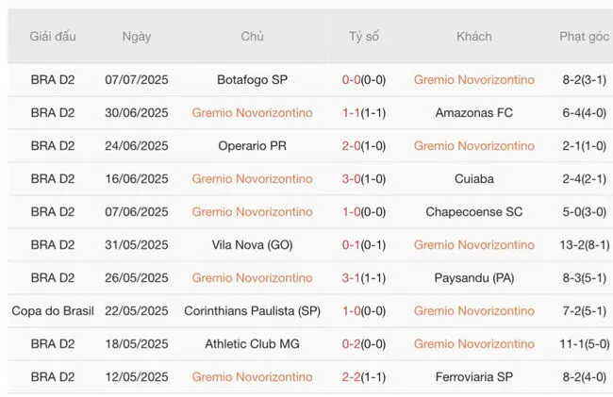Click the Ferroviaria SP team link
This screenshot has height=397, width=613.
pyautogui.click(x=473, y=377)
